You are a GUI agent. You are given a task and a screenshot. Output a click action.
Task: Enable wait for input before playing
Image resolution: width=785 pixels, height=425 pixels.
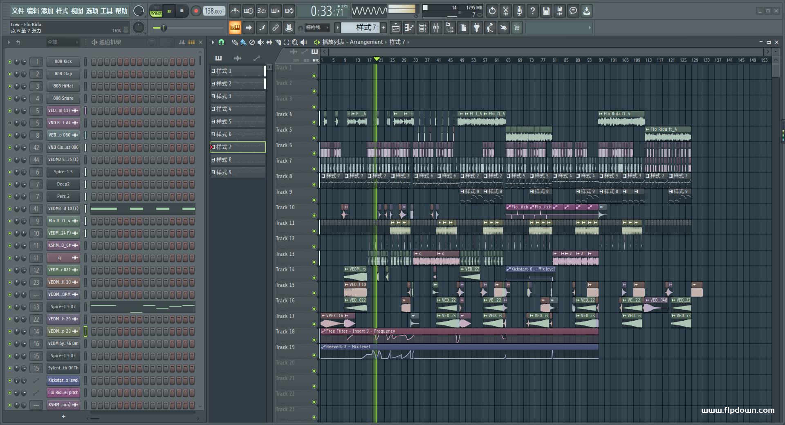[x=248, y=11]
